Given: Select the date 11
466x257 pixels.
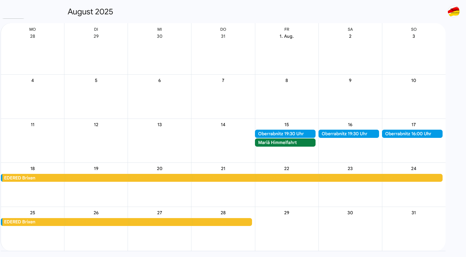Looking at the screenshot, I should [32, 125].
